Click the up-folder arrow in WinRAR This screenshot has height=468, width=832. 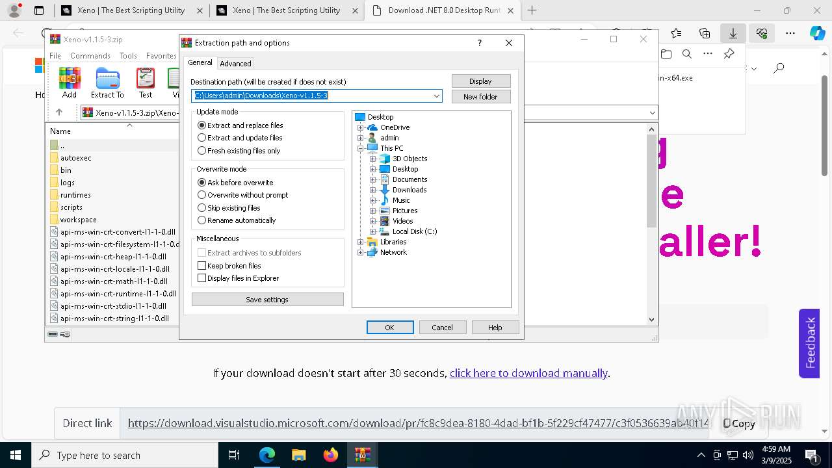tap(59, 112)
